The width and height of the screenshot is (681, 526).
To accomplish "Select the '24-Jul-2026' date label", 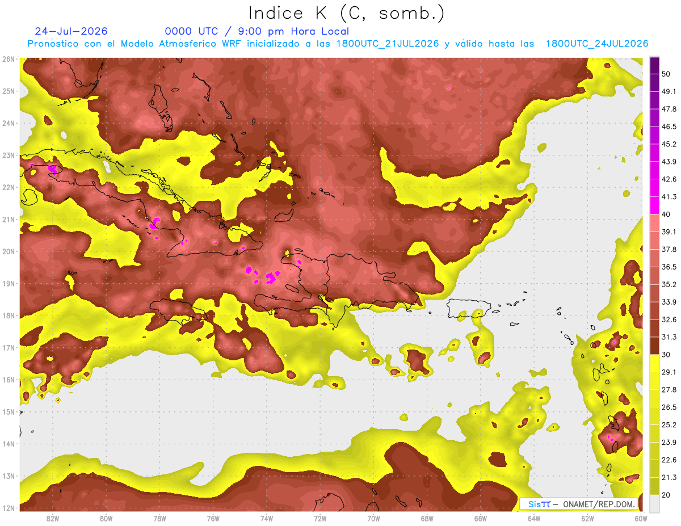I will click(71, 31).
